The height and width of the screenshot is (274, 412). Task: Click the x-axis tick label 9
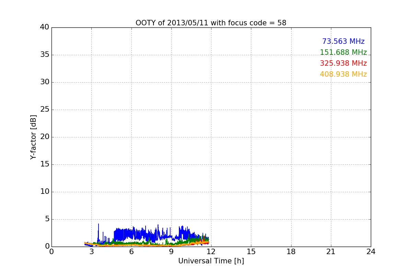click(x=171, y=251)
